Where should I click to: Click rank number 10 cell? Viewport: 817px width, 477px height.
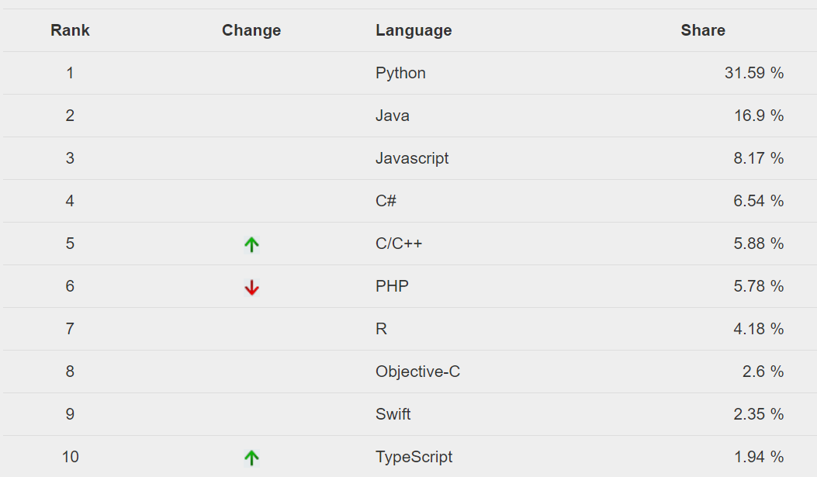tap(70, 457)
